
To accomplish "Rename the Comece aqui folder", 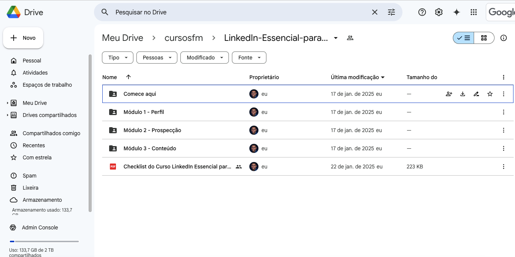I will pos(476,94).
